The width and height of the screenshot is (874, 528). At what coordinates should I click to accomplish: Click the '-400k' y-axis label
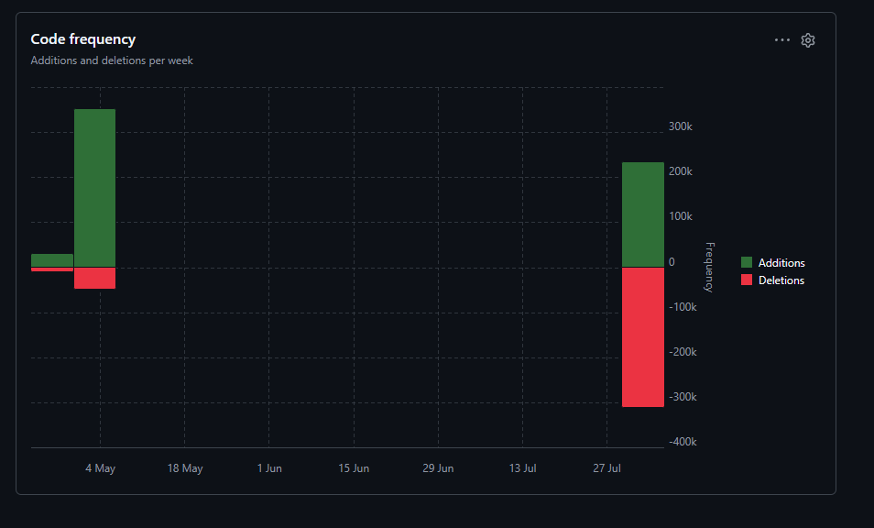point(683,442)
